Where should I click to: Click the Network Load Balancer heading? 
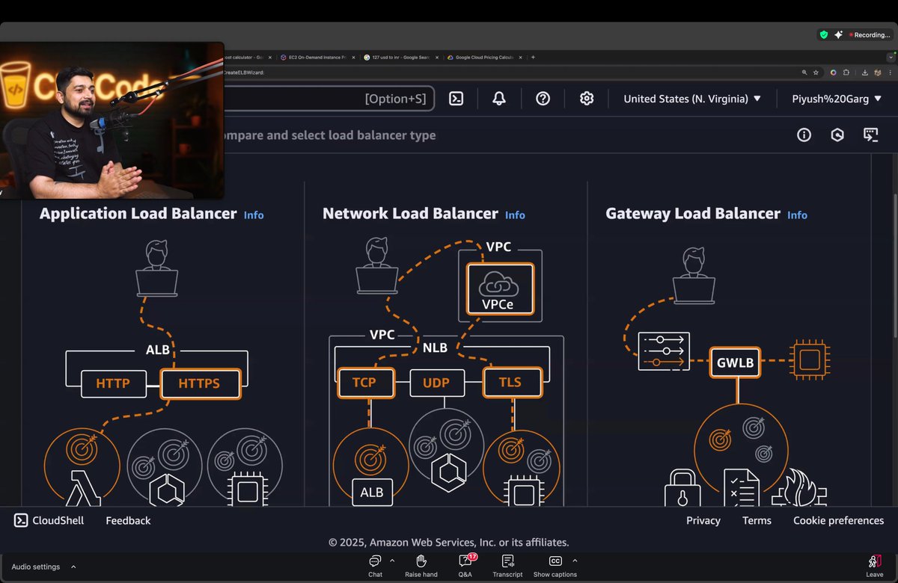[x=410, y=214]
